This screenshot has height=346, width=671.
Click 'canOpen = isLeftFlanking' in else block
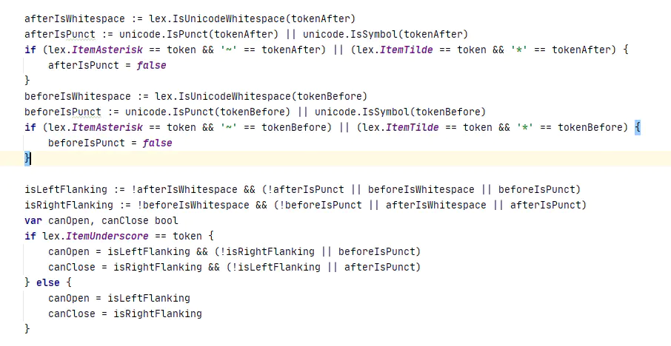click(x=119, y=298)
